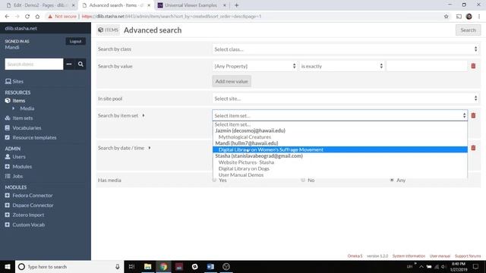Delete the Search by date/time row
This screenshot has height=273, width=486.
(473, 148)
